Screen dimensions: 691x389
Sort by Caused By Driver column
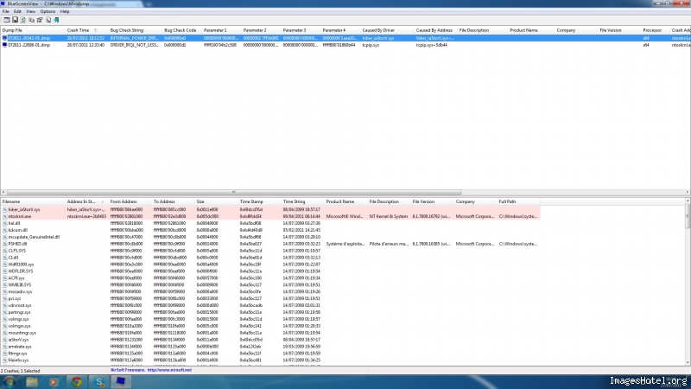tap(387, 30)
